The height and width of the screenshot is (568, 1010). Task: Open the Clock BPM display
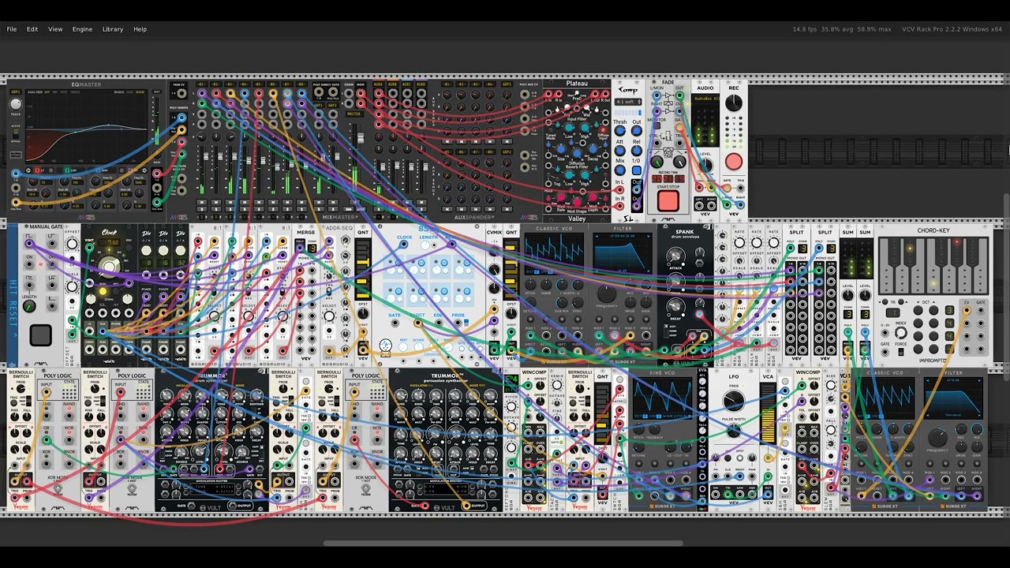[x=110, y=243]
